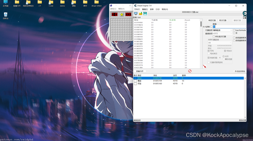Select address 001A5D70 in results

[138, 46]
